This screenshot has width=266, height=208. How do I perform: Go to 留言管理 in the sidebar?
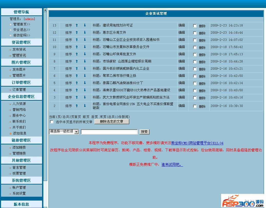coord(19,167)
